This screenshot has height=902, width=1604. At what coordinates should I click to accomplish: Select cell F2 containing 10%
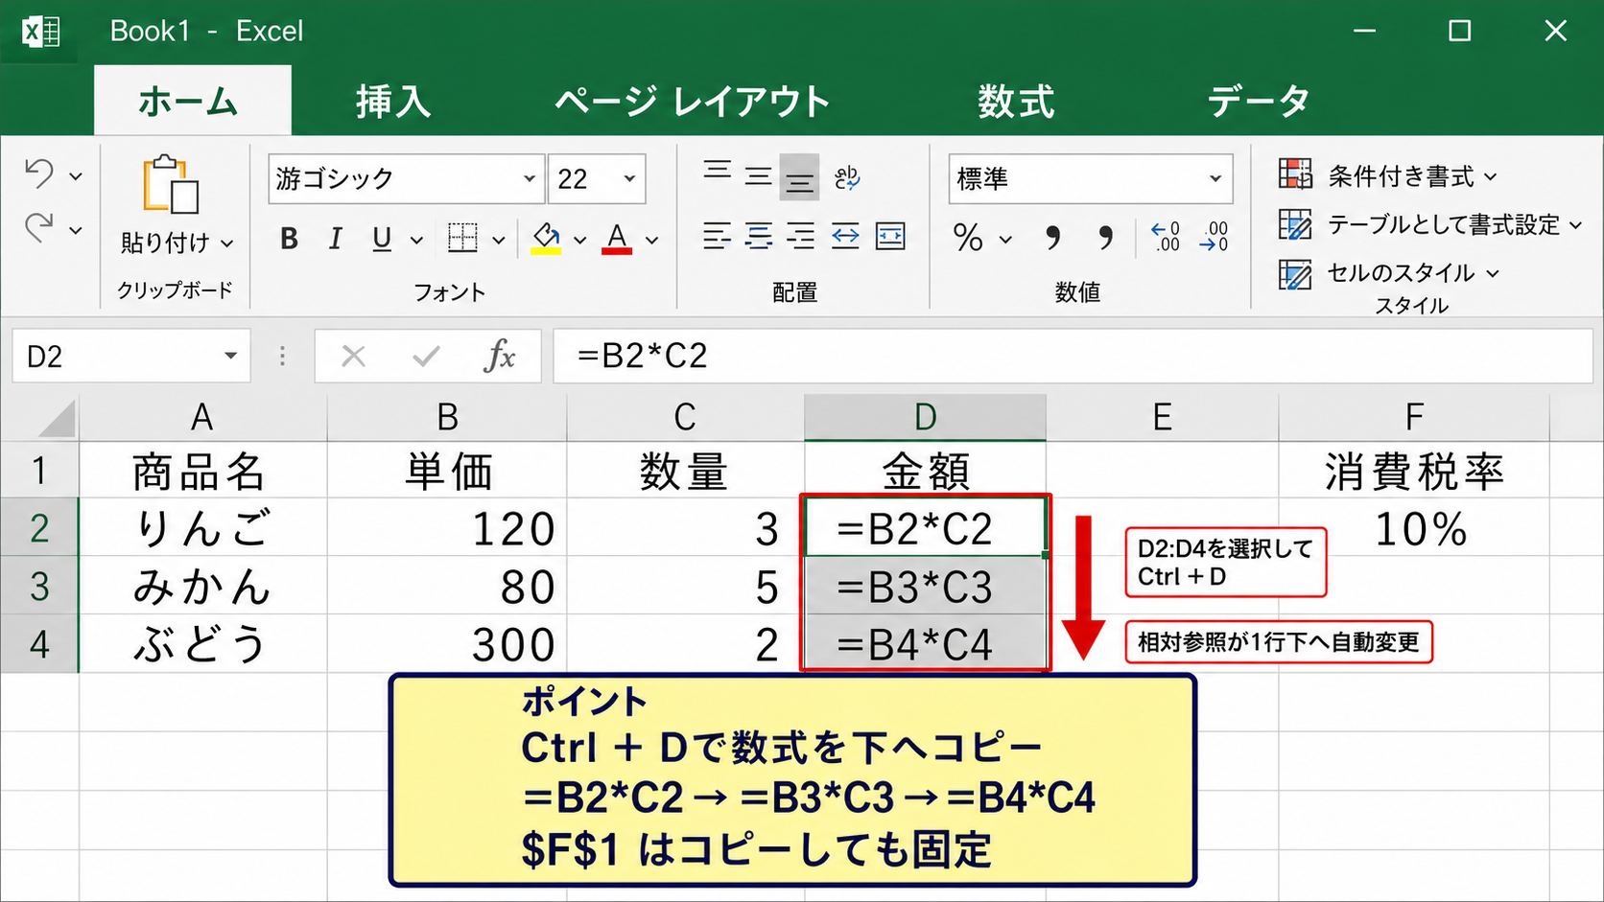pyautogui.click(x=1414, y=527)
